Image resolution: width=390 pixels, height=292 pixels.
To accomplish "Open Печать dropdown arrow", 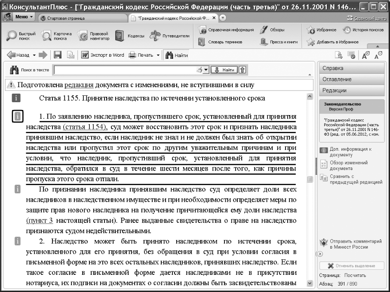I will tap(158, 55).
